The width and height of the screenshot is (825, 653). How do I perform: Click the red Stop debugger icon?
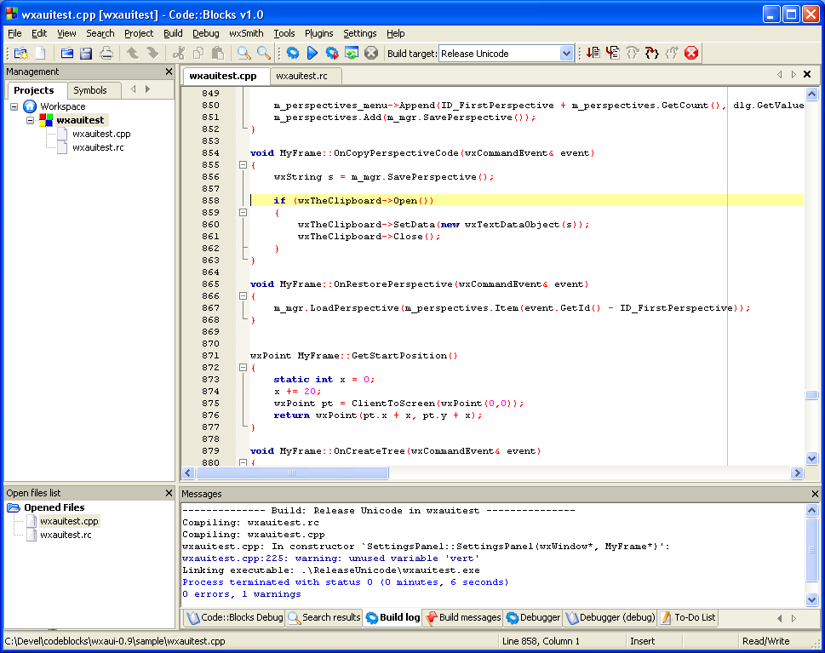691,54
